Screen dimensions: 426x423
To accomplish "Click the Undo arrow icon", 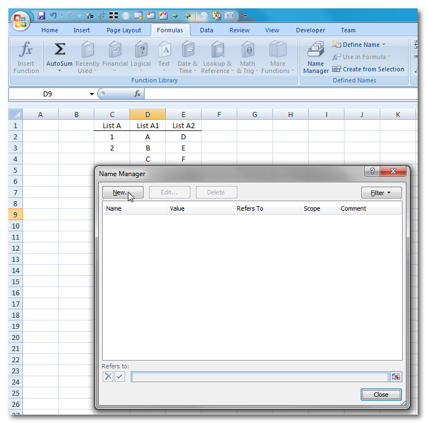I will [x=53, y=16].
